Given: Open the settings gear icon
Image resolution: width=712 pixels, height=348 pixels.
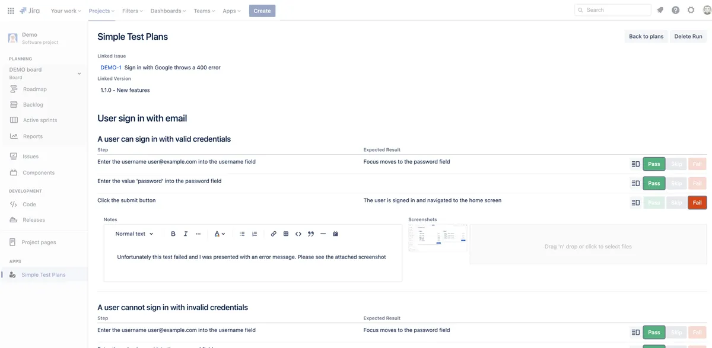Looking at the screenshot, I should tap(691, 10).
